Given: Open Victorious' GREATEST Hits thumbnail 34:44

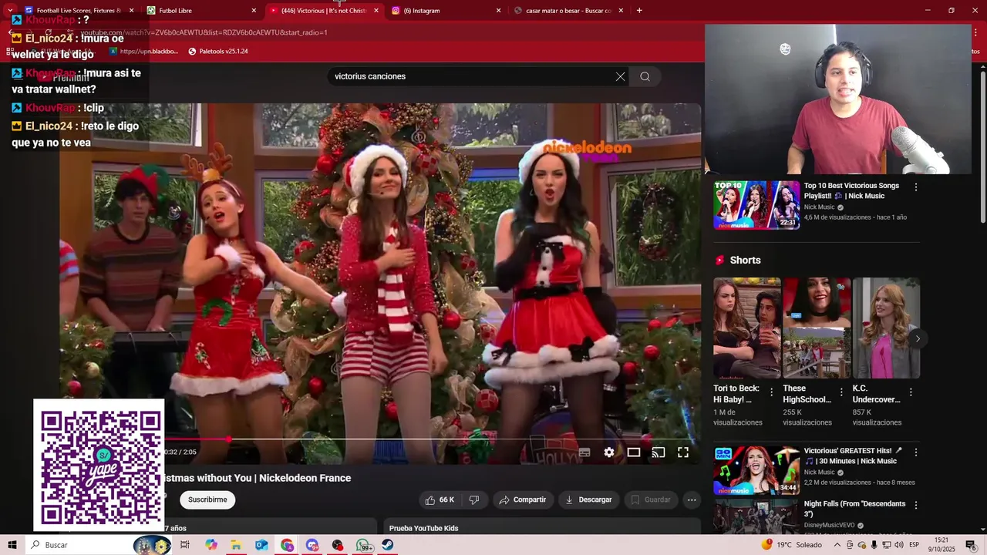Looking at the screenshot, I should (756, 470).
